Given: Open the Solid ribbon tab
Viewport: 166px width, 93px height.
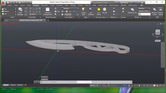Looking at the screenshot, I should pos(16,5).
